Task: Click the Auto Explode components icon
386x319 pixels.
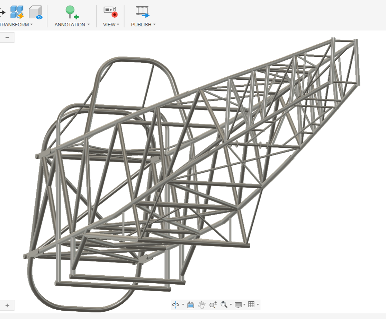Action: [x=17, y=12]
